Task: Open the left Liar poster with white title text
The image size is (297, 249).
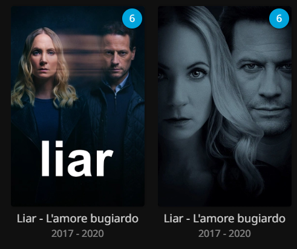Action: click(77, 106)
